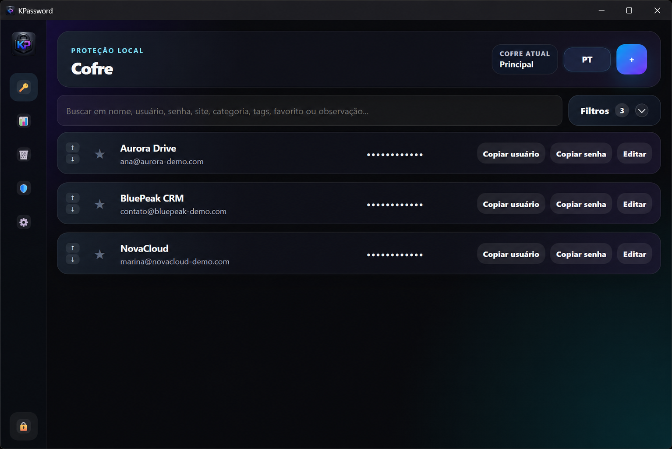Move NovaCloud entry up
The height and width of the screenshot is (449, 672).
pyautogui.click(x=73, y=248)
